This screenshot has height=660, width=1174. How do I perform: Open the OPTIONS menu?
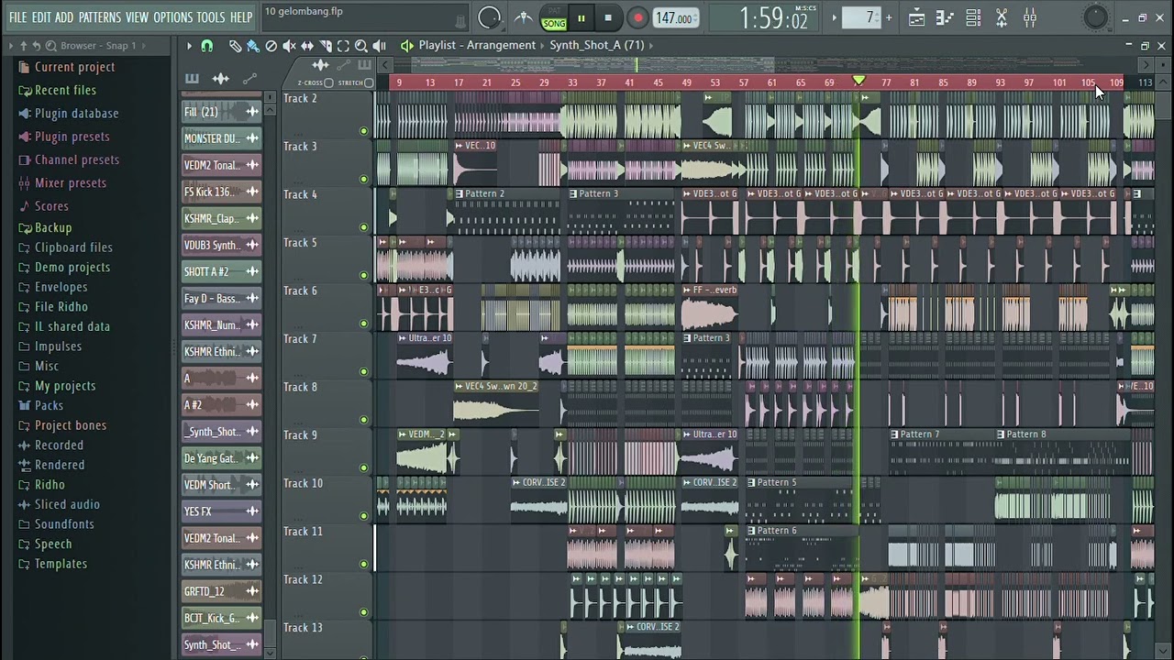point(172,17)
